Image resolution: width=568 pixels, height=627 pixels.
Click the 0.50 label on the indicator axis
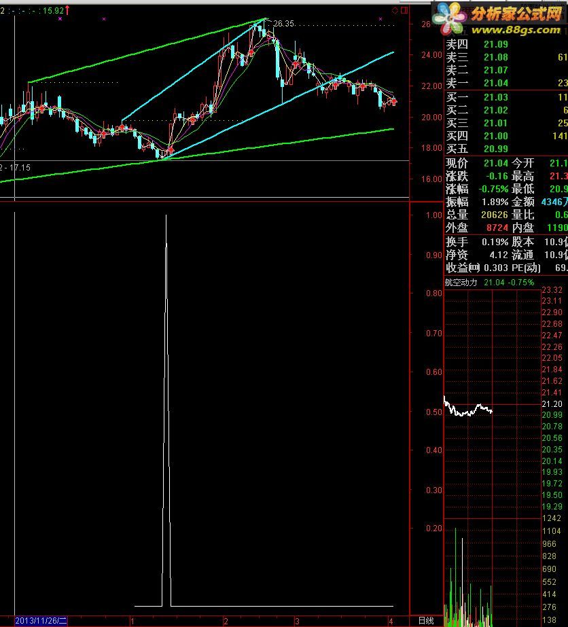click(434, 412)
